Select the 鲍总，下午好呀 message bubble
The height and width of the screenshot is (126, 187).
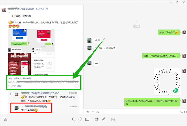(169, 32)
